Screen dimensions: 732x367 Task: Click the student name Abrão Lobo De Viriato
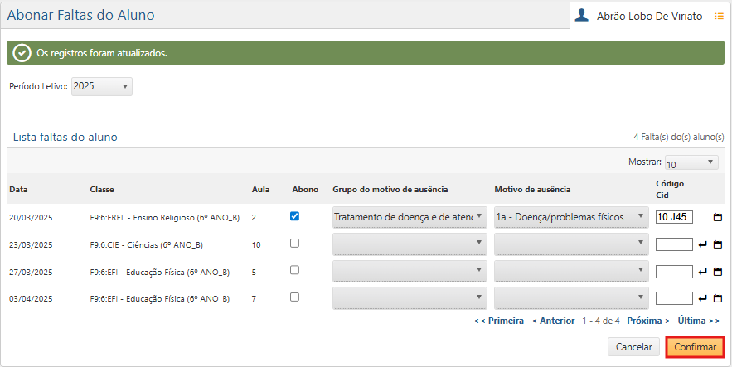point(649,17)
